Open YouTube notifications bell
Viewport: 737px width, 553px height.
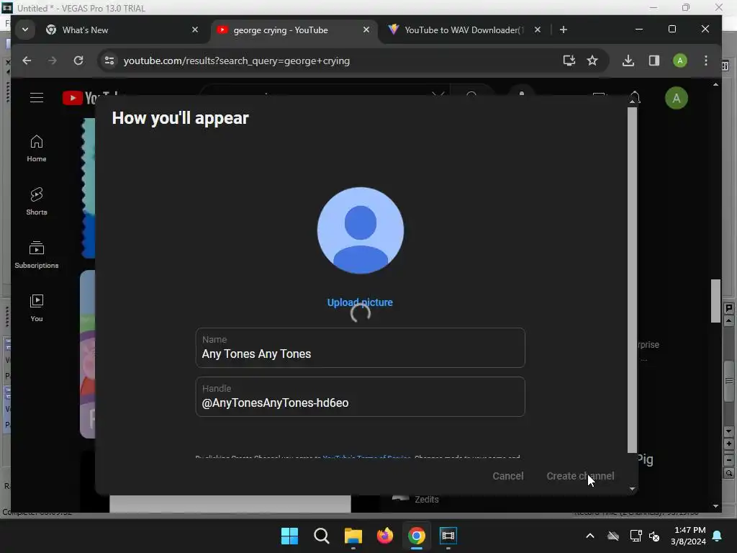click(635, 97)
